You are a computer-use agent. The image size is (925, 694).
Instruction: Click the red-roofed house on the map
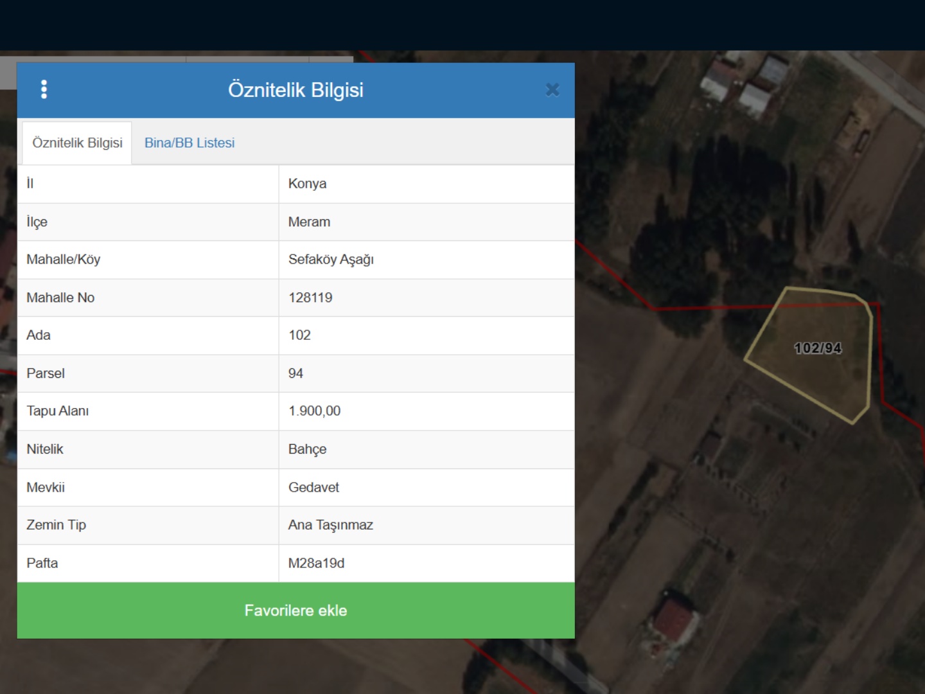coord(673,618)
